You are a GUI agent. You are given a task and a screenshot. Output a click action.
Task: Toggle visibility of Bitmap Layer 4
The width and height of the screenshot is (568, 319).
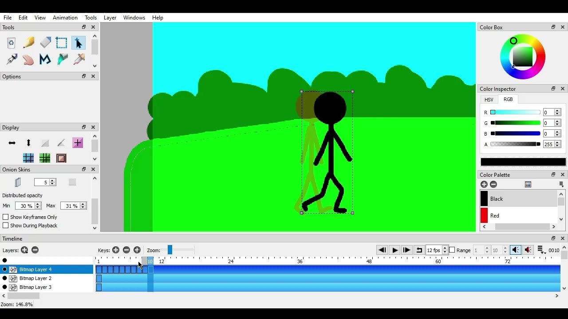[x=5, y=269]
